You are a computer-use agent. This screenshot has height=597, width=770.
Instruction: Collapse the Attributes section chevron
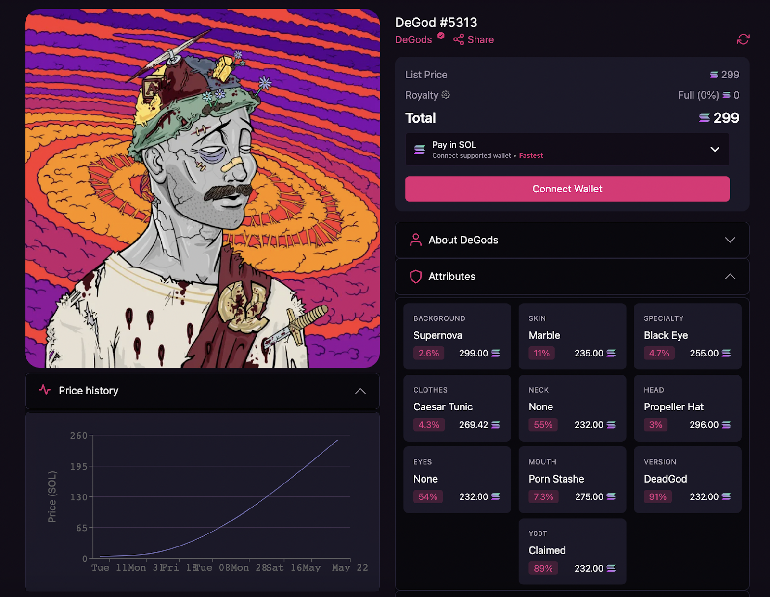point(730,277)
